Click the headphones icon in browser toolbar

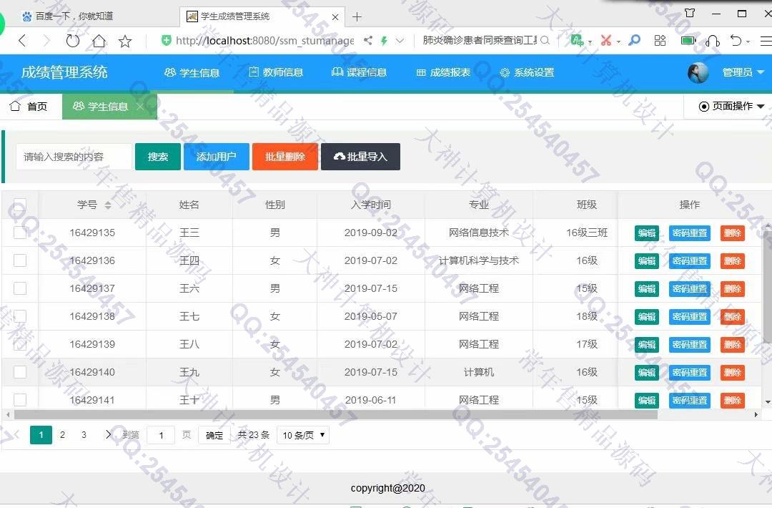point(713,40)
